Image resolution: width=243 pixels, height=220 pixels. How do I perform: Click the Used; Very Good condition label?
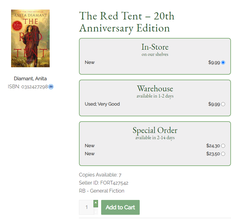(x=102, y=104)
